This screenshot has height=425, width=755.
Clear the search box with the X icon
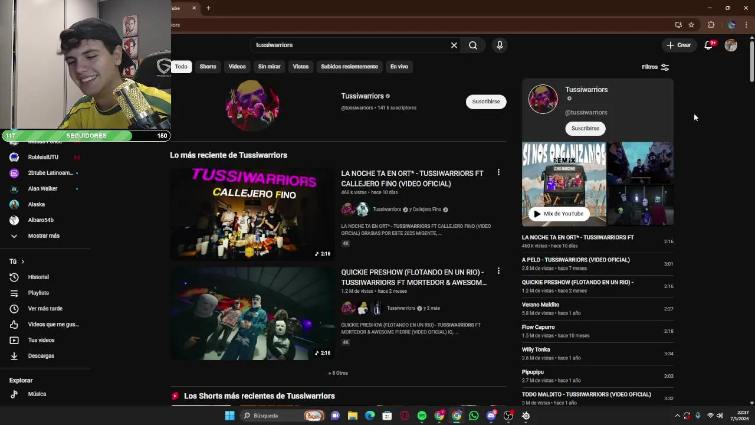tap(454, 45)
